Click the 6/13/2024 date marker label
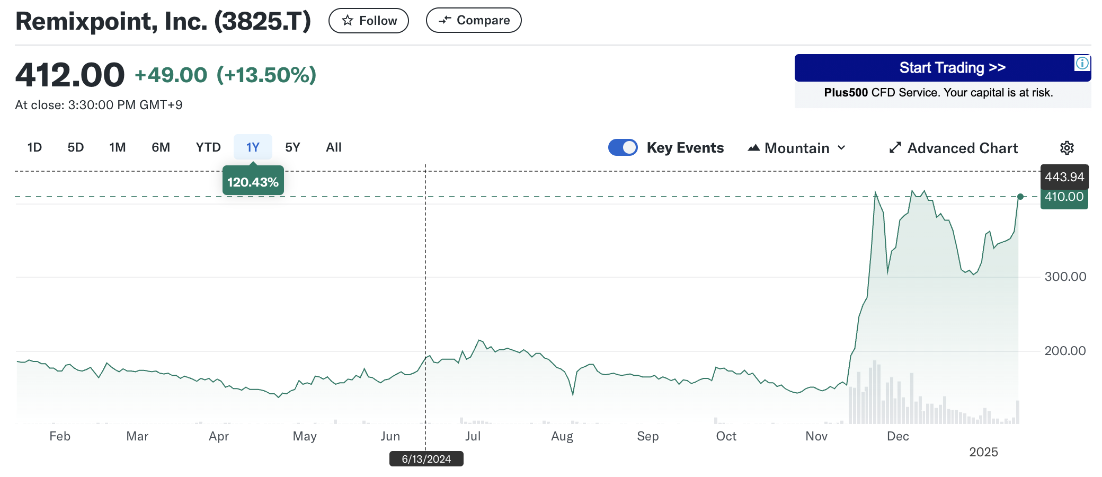This screenshot has height=477, width=1102. tap(426, 459)
